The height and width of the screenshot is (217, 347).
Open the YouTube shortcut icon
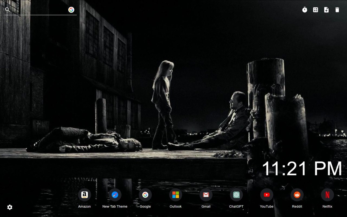pos(267,195)
